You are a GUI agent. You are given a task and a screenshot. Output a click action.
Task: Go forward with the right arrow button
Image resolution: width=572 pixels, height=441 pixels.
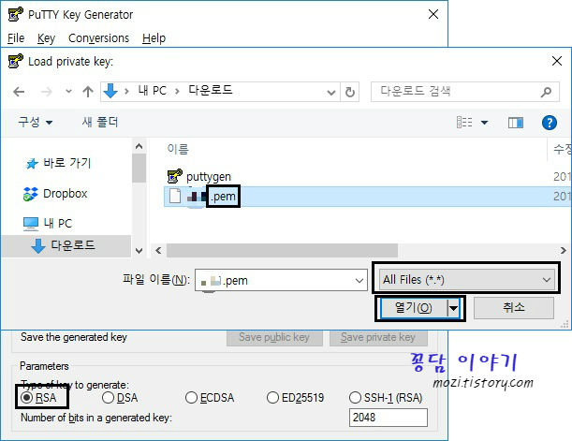46,92
